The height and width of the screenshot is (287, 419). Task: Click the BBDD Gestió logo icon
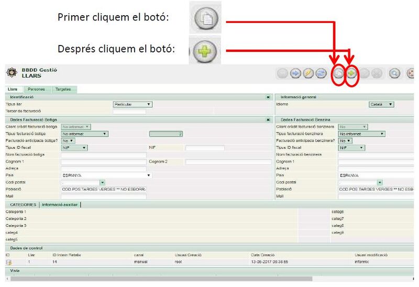[10, 72]
